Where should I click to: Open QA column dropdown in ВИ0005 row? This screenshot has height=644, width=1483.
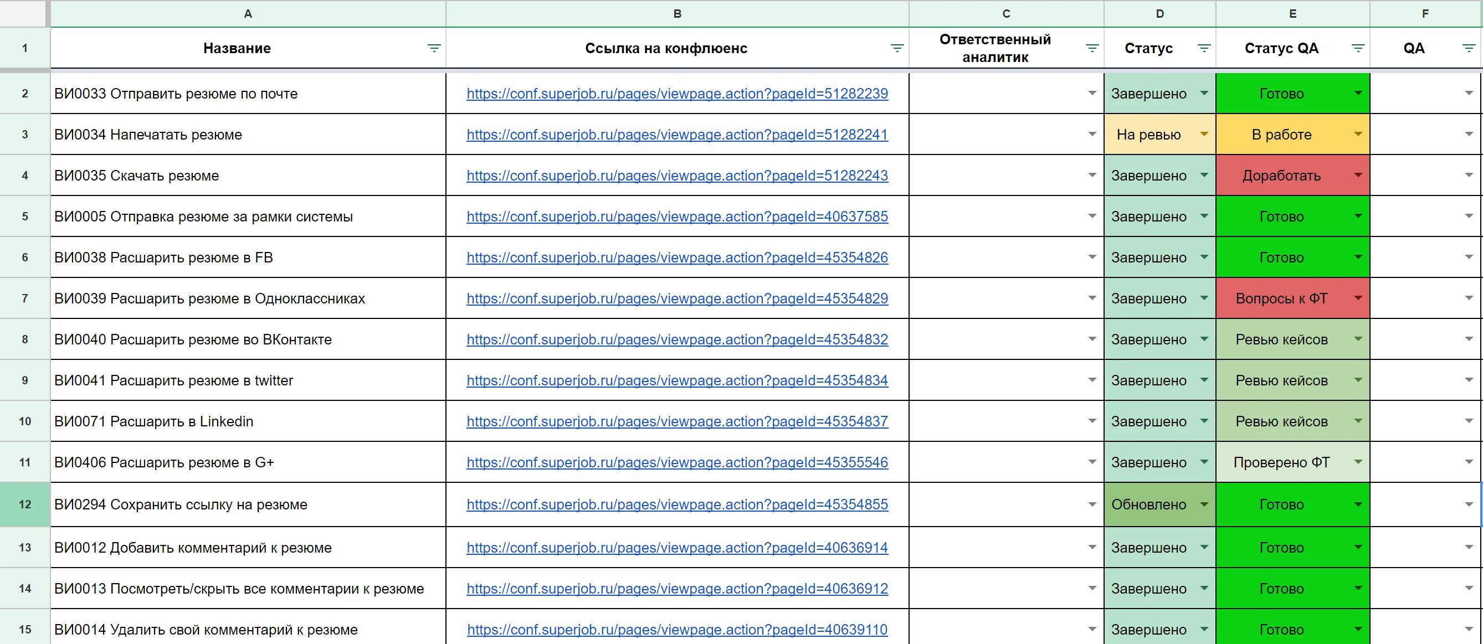1469,217
